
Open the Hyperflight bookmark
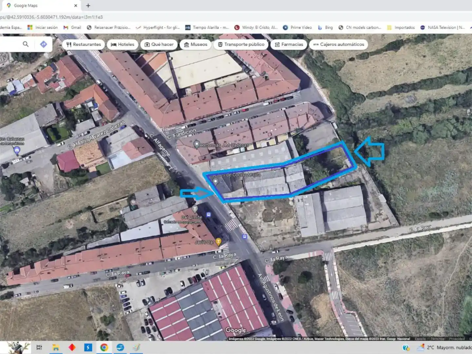tap(158, 28)
